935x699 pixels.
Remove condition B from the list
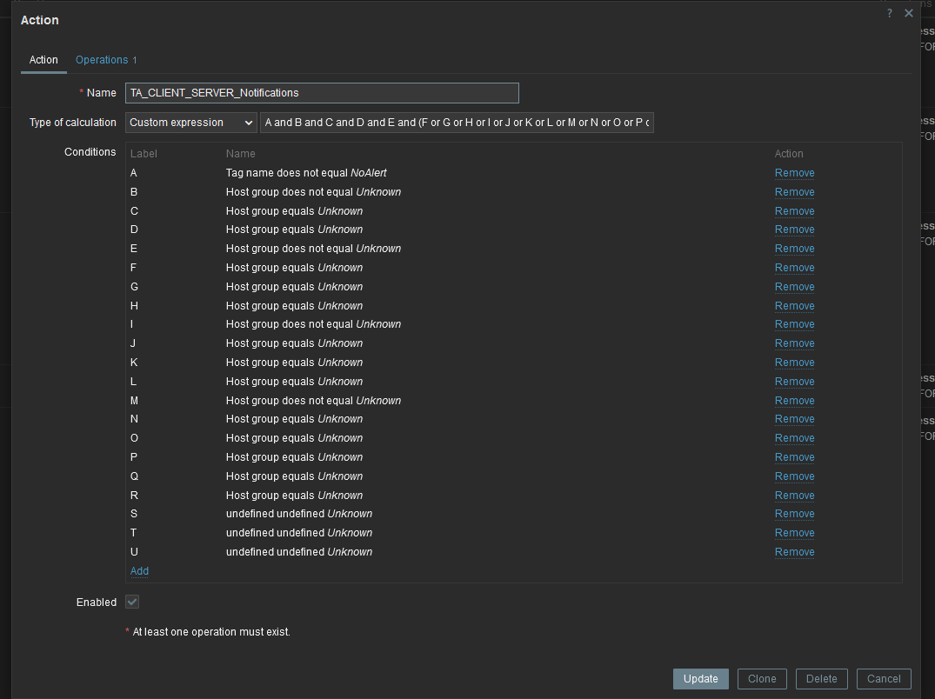coord(794,192)
